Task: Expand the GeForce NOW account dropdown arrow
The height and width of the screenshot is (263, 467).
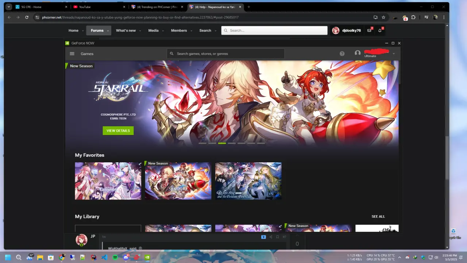Action: click(394, 54)
